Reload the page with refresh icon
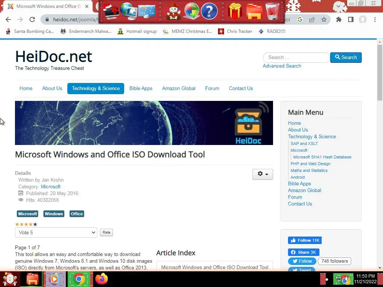 pos(32,19)
